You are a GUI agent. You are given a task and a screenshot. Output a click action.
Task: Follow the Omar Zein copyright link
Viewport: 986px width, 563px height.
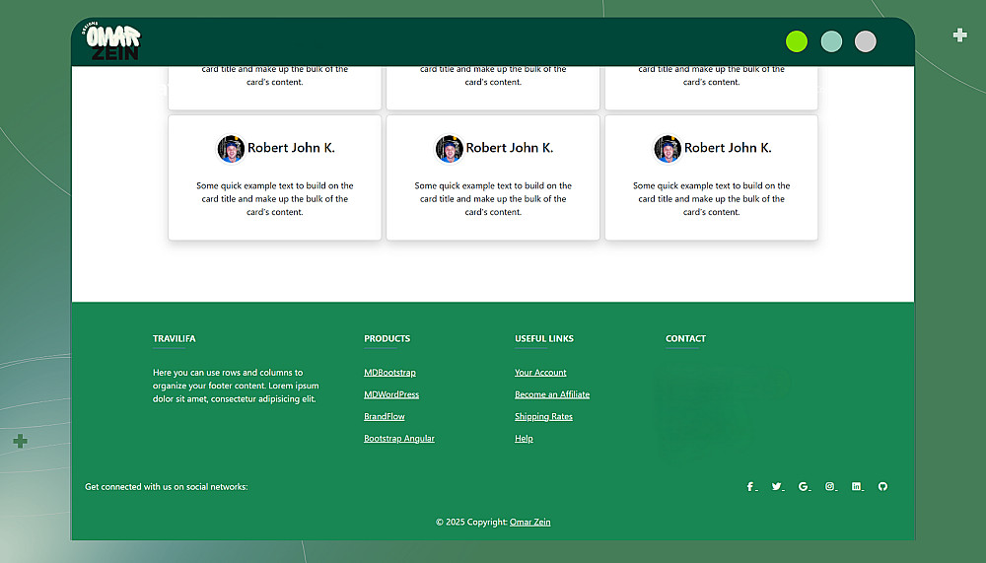tap(530, 523)
